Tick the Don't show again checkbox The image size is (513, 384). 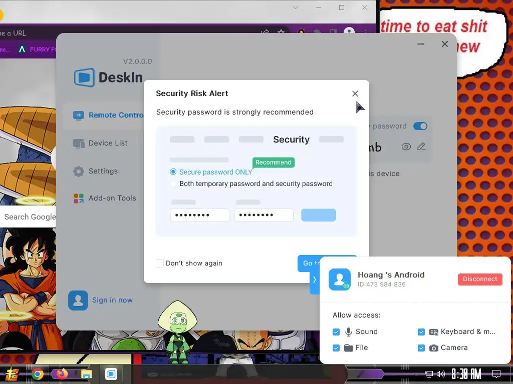coord(160,263)
